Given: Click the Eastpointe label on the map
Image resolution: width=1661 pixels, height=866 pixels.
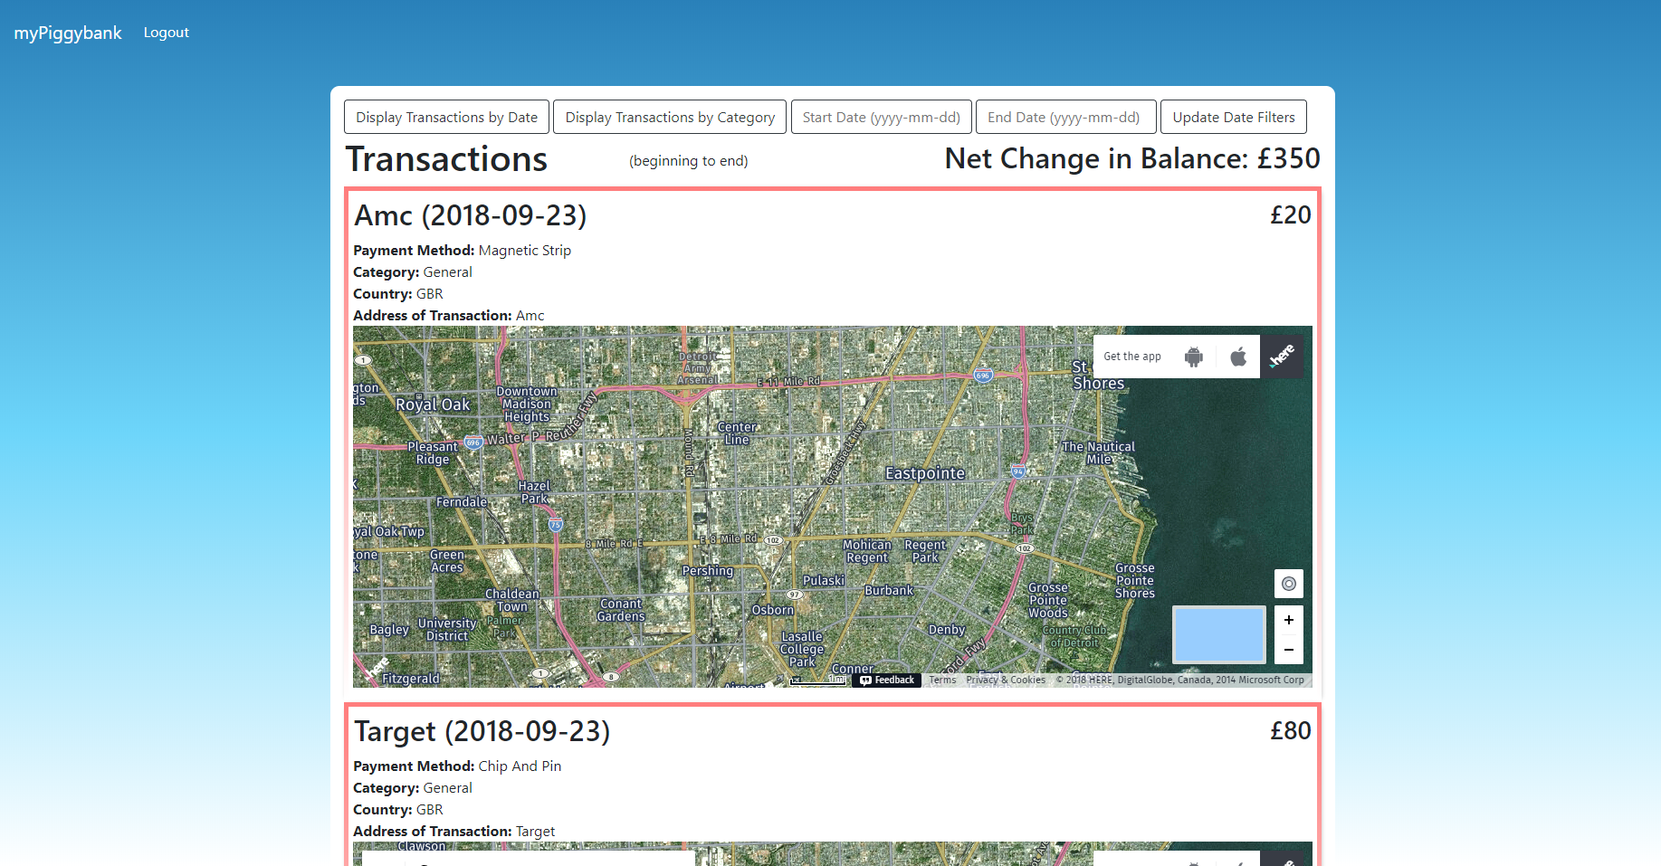Looking at the screenshot, I should tap(925, 473).
